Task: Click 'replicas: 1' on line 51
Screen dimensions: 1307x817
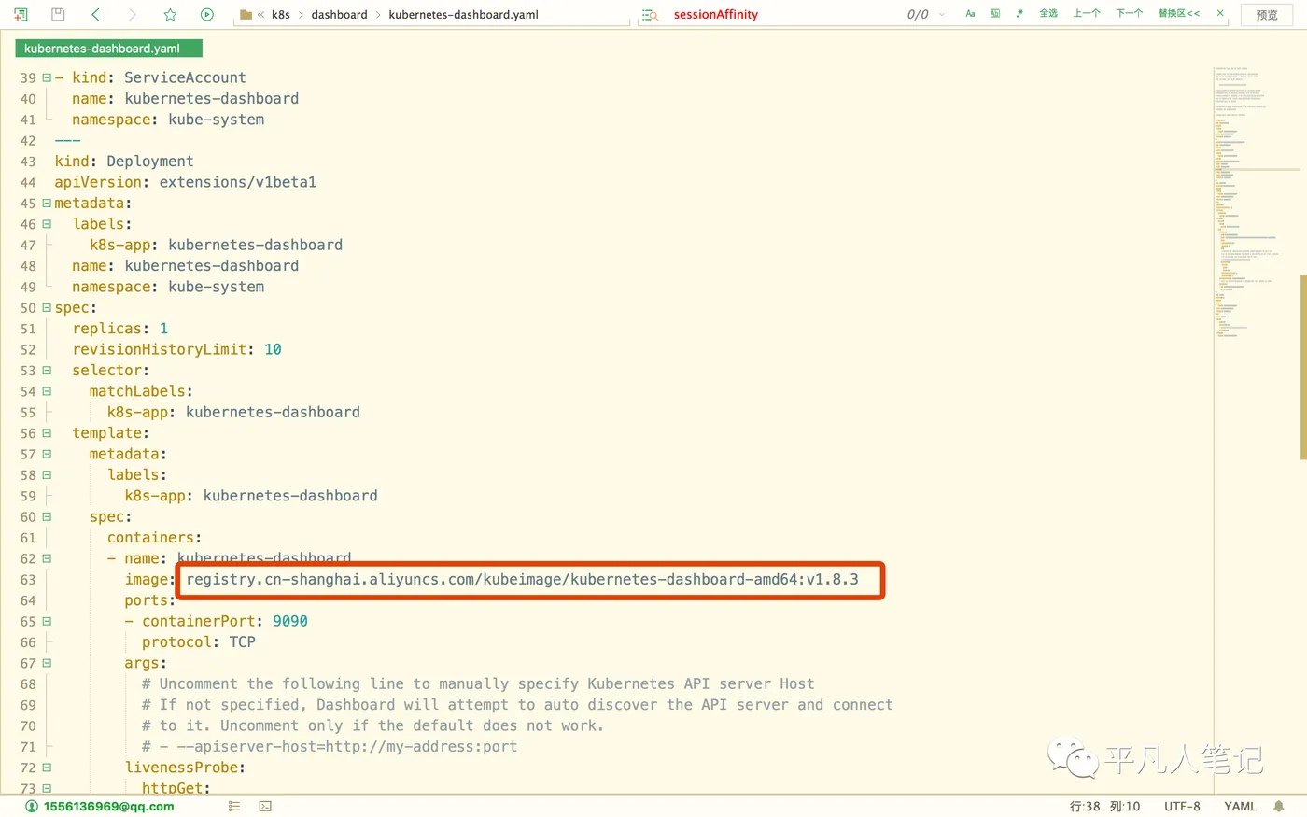Action: tap(120, 329)
